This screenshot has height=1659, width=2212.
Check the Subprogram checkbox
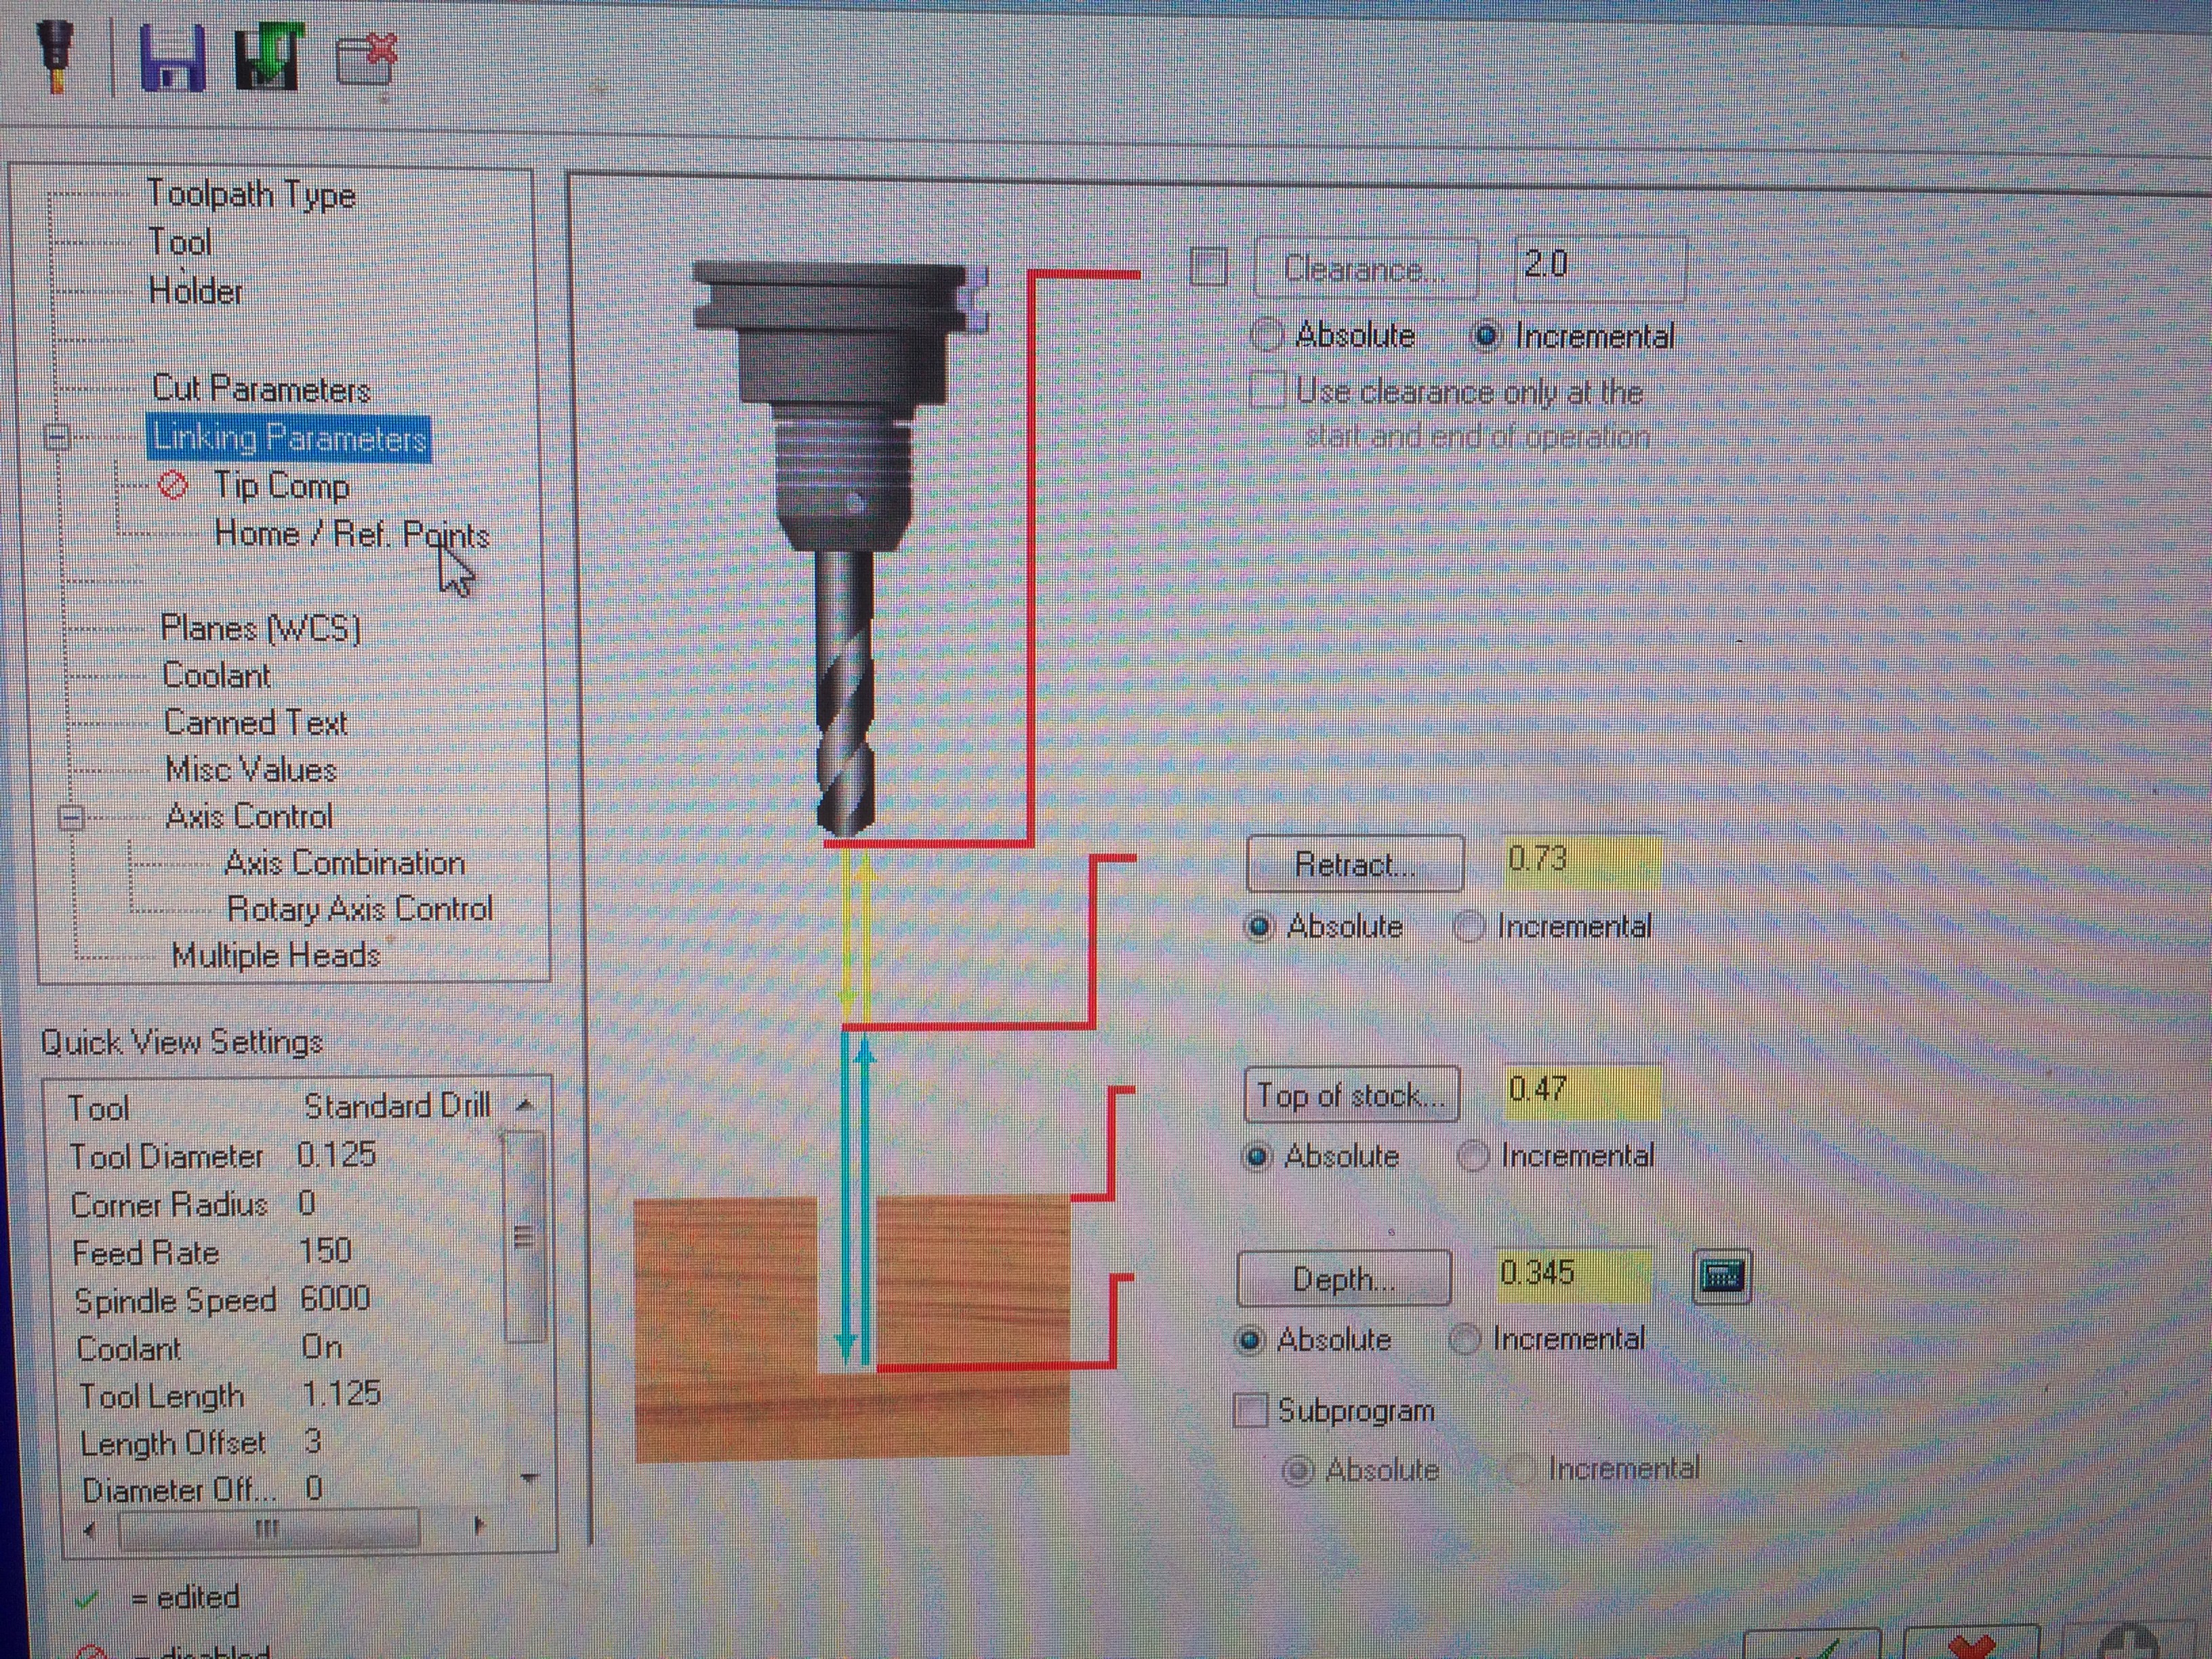[x=1251, y=1411]
